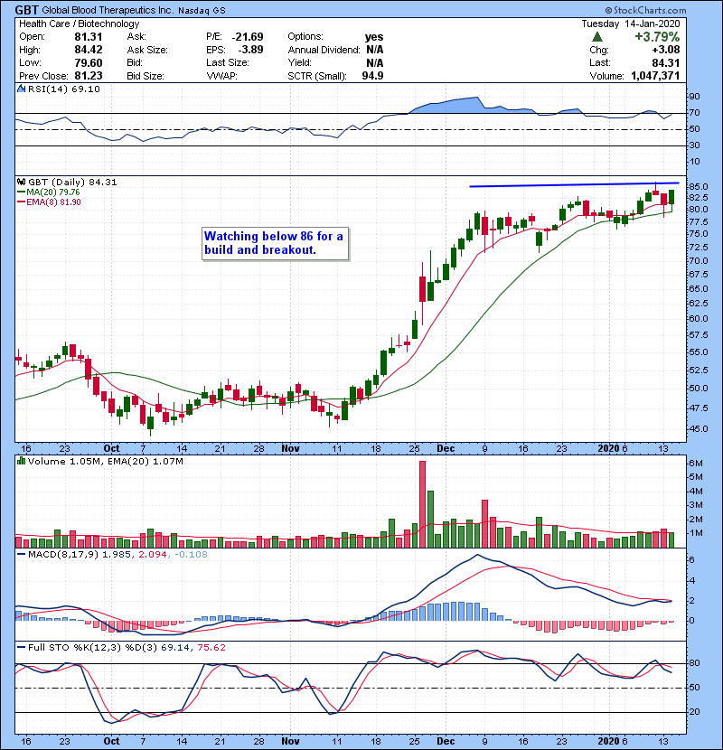This screenshot has height=750, width=723.
Task: Click the Last Size label
Action: click(x=227, y=62)
